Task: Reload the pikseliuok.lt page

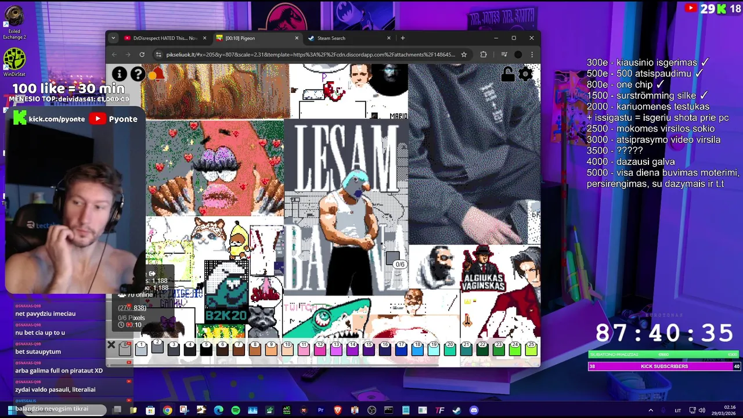Action: pyautogui.click(x=142, y=55)
